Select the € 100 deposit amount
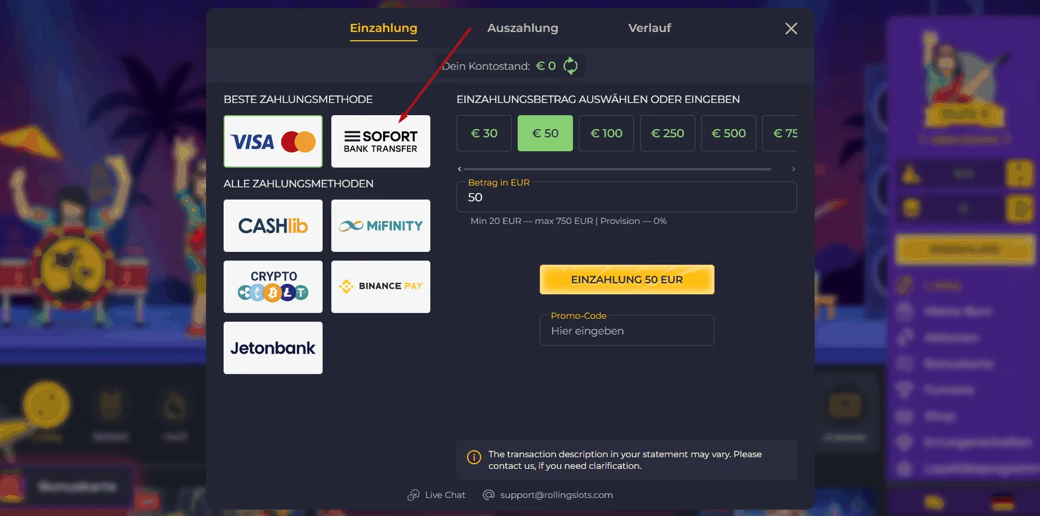The height and width of the screenshot is (516, 1040). tap(606, 133)
